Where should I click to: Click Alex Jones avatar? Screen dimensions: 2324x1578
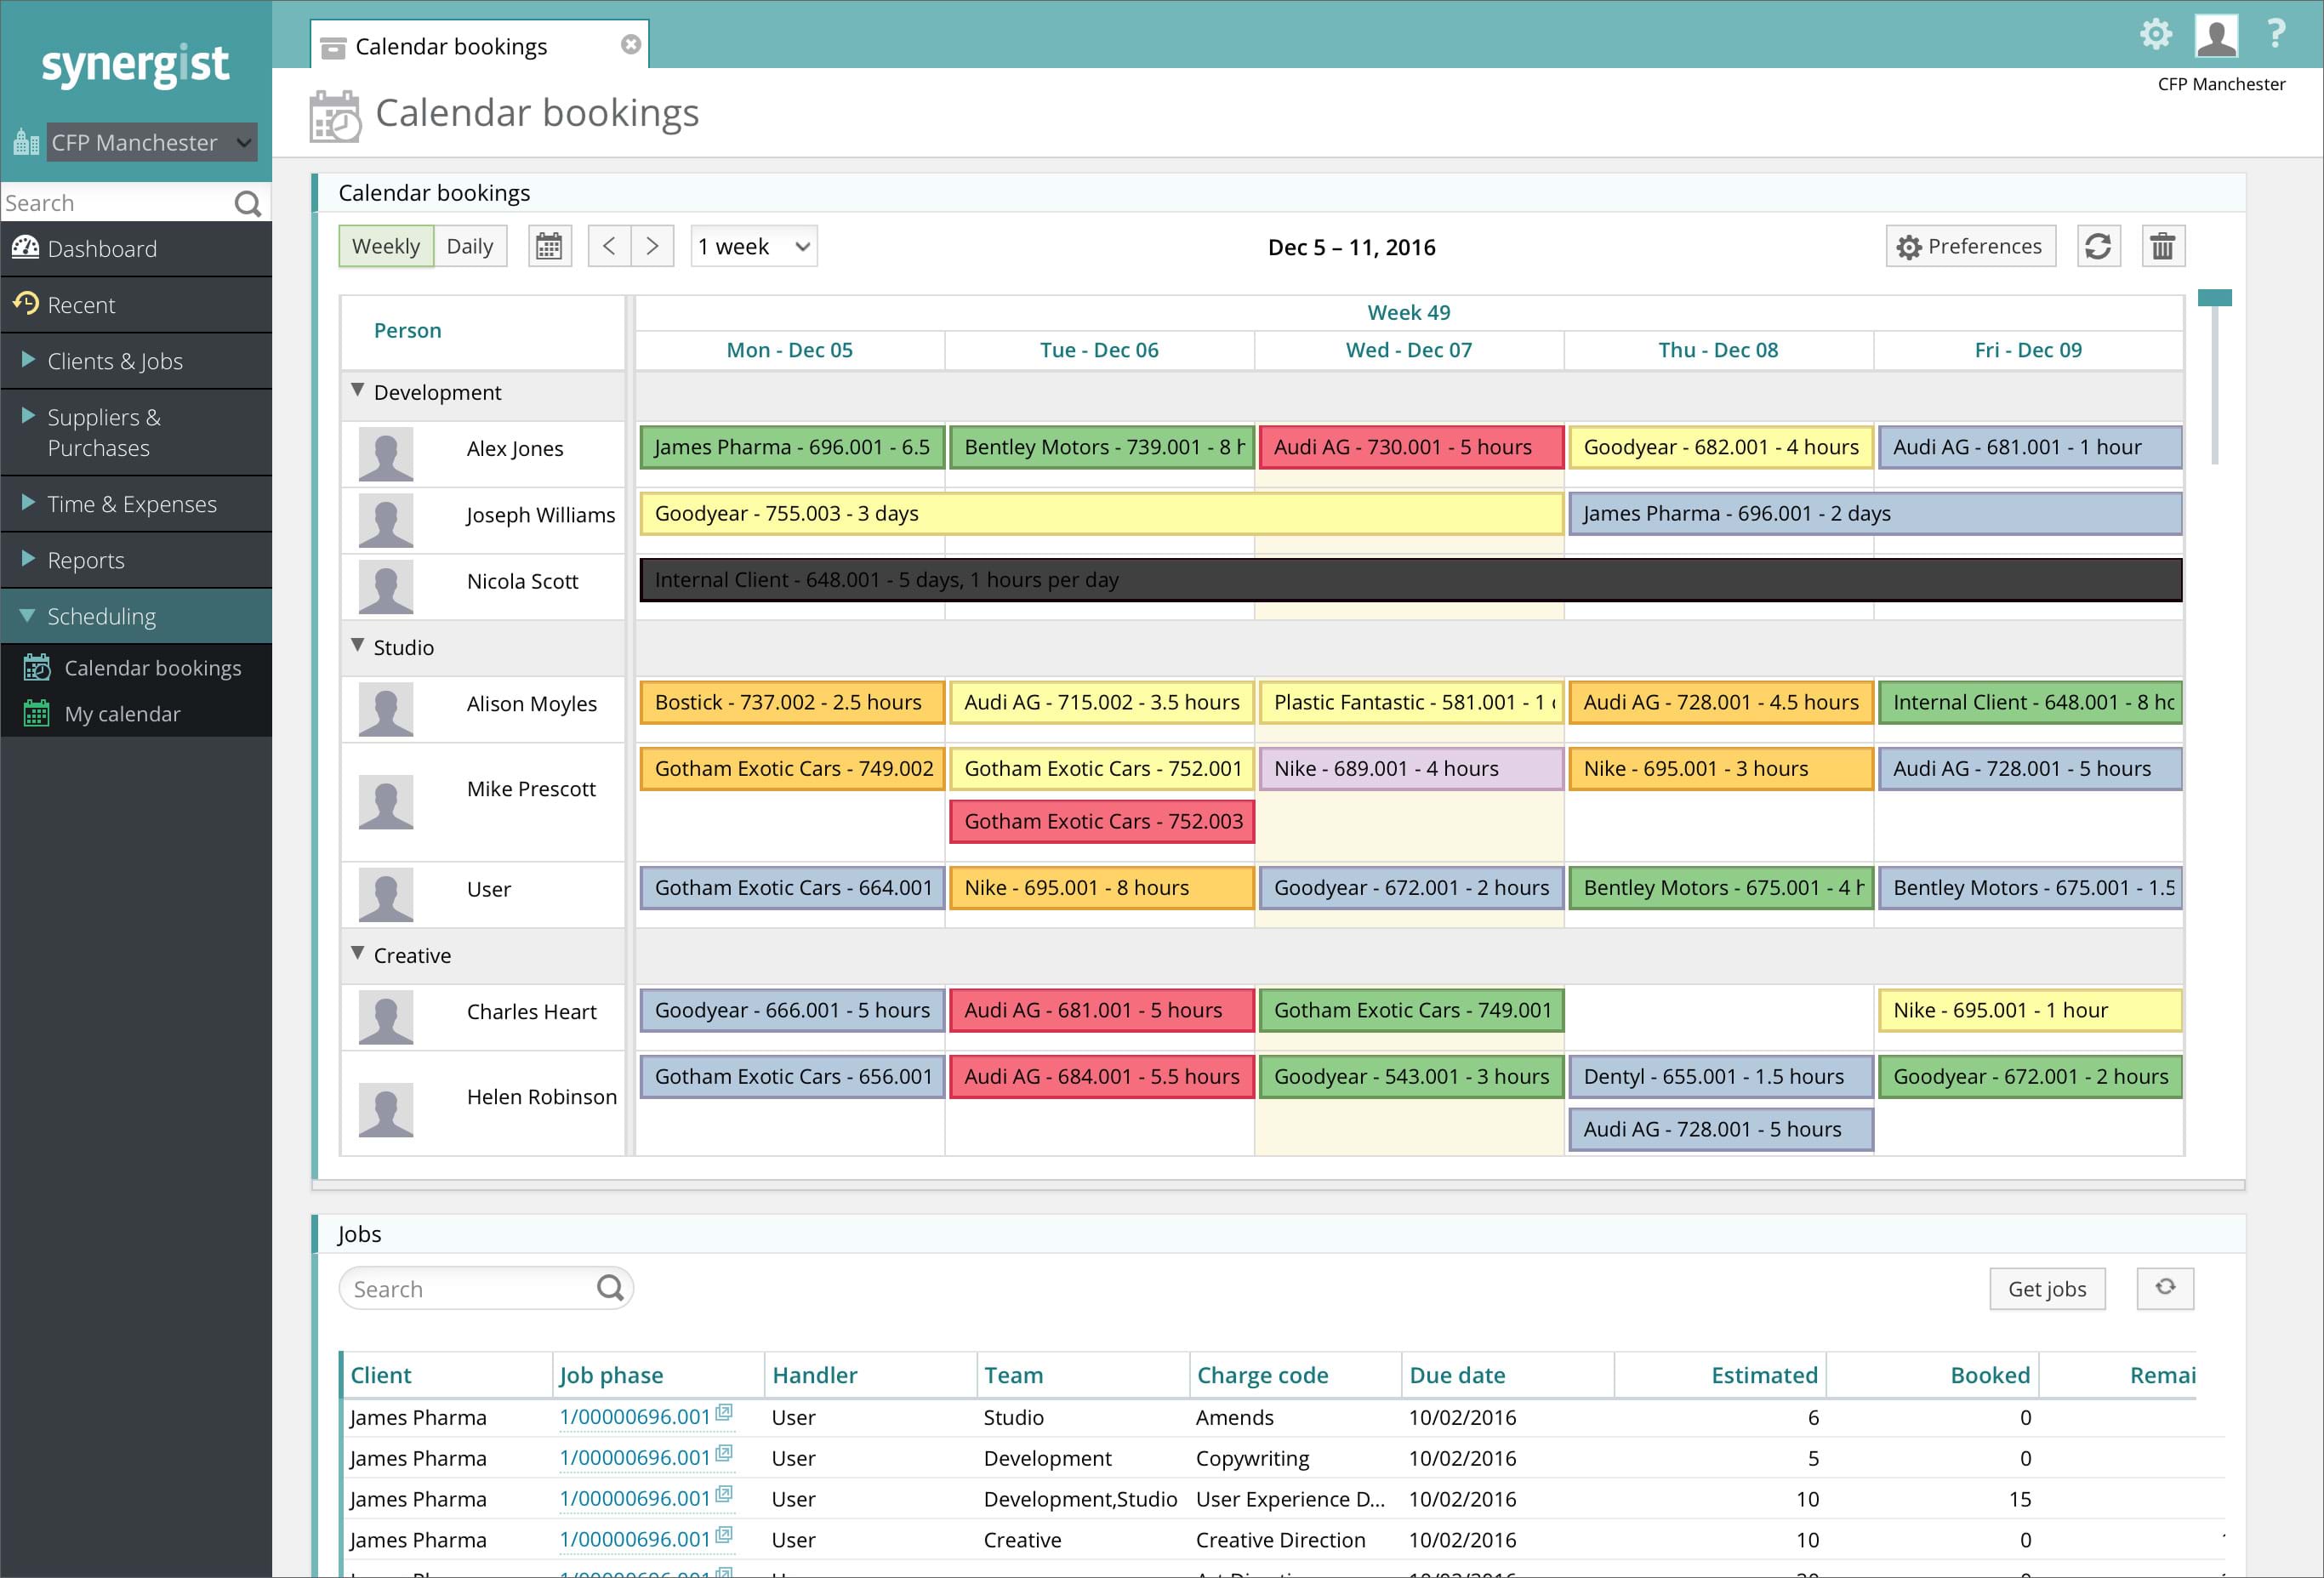[x=386, y=454]
